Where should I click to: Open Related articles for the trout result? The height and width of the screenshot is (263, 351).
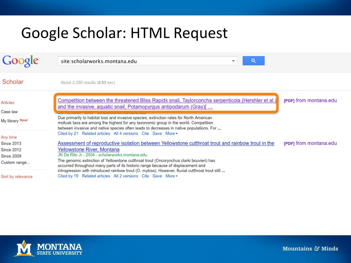[x=96, y=176]
